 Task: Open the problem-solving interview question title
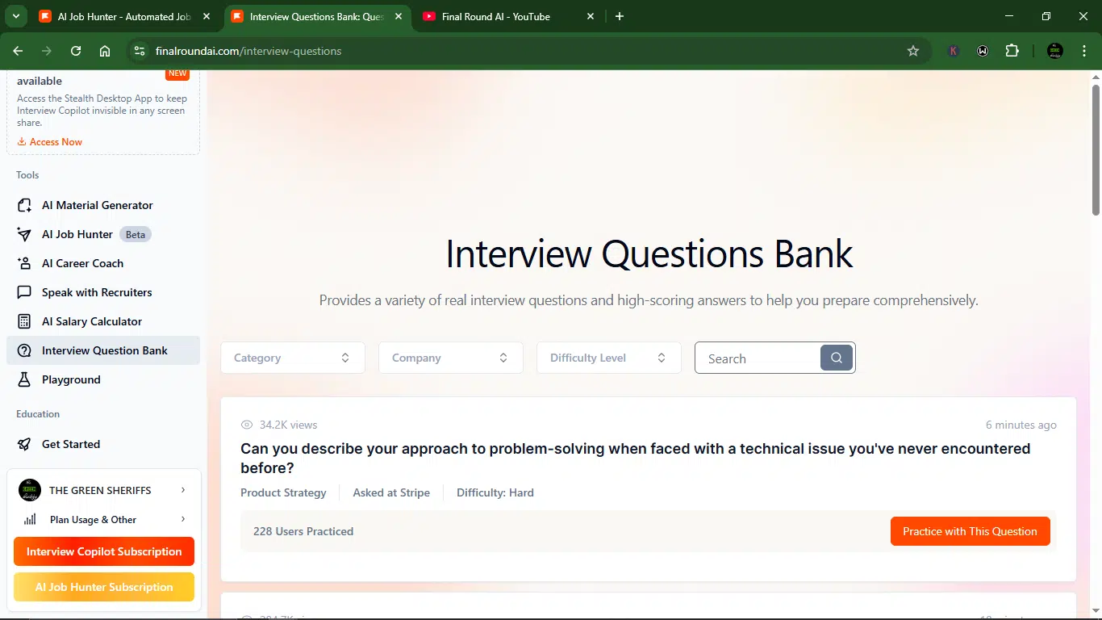pos(635,458)
